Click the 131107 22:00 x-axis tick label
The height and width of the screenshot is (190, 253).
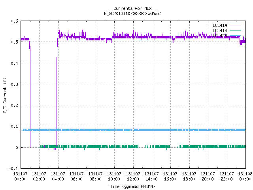coord(227,176)
